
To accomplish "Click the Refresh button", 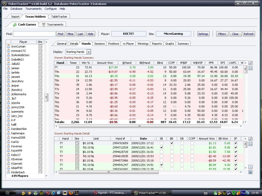I will click(x=248, y=34).
